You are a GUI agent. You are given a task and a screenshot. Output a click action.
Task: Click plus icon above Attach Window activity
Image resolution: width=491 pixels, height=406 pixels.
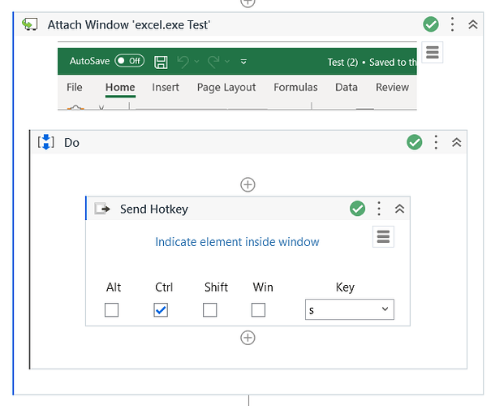tap(248, 2)
